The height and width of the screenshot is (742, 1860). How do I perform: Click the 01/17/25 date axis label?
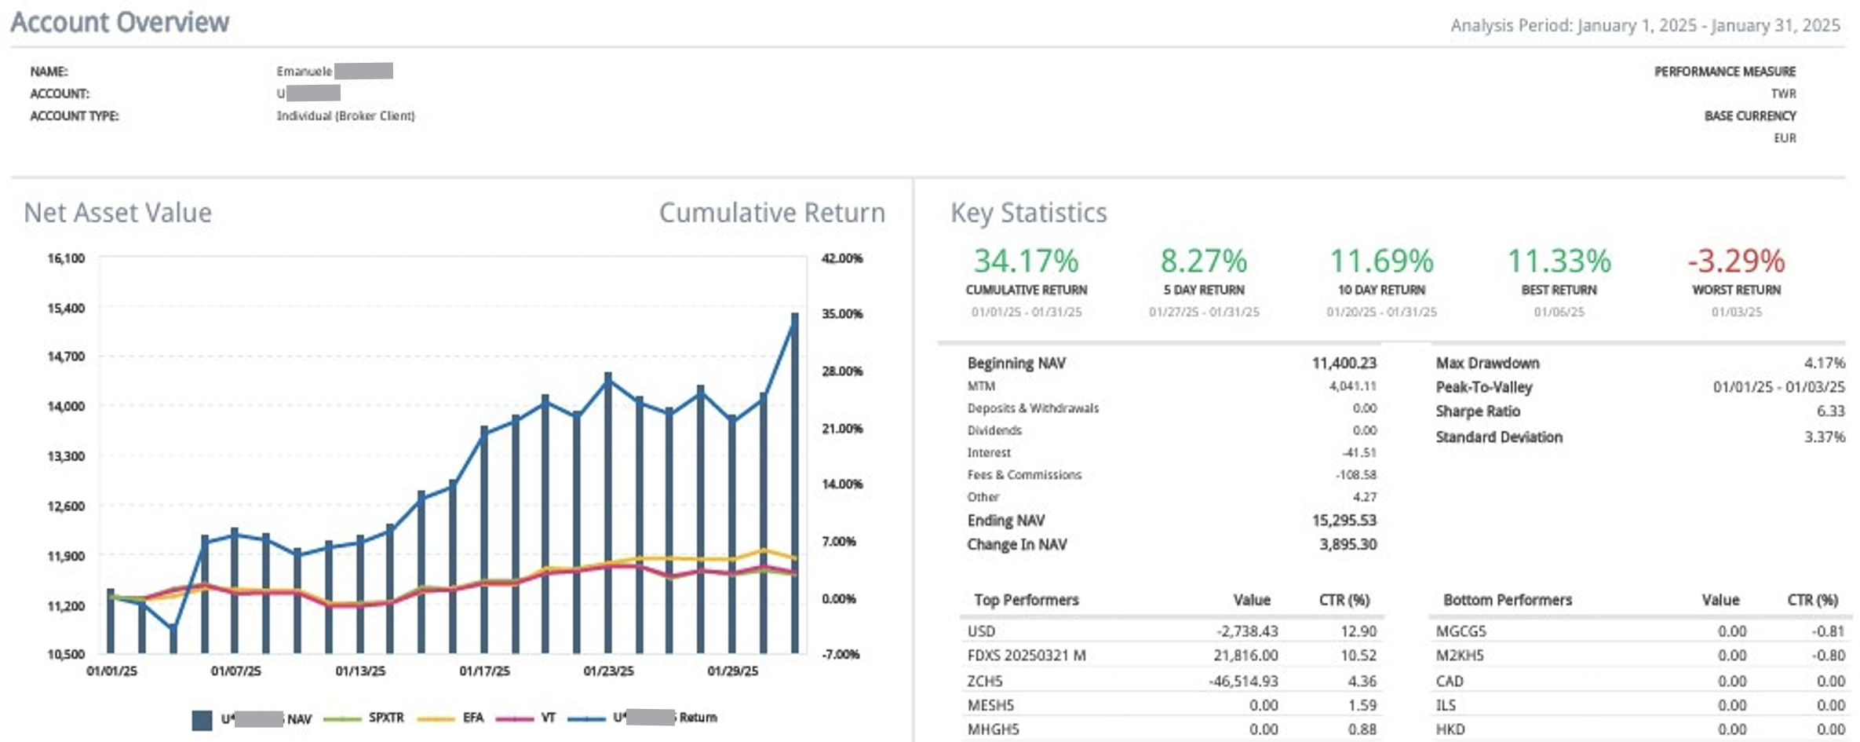click(x=484, y=671)
